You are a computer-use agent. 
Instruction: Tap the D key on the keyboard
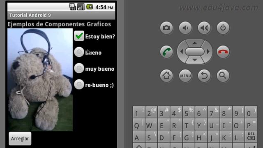[x=164, y=136]
